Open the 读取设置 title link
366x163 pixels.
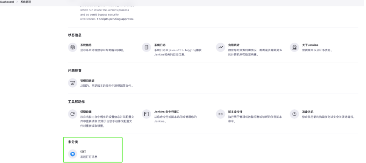pyautogui.click(x=86, y=112)
